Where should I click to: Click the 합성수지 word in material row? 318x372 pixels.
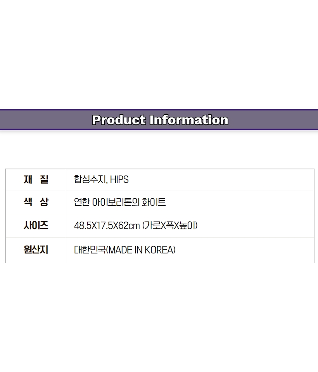coord(90,179)
